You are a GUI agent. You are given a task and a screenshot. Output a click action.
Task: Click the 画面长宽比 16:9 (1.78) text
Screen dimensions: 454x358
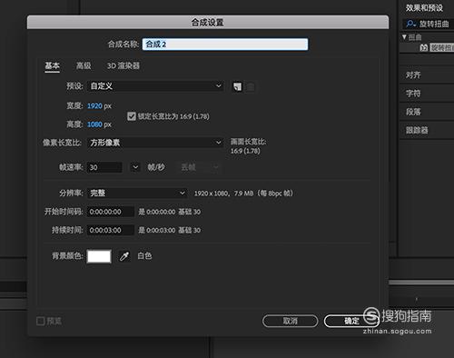click(248, 146)
